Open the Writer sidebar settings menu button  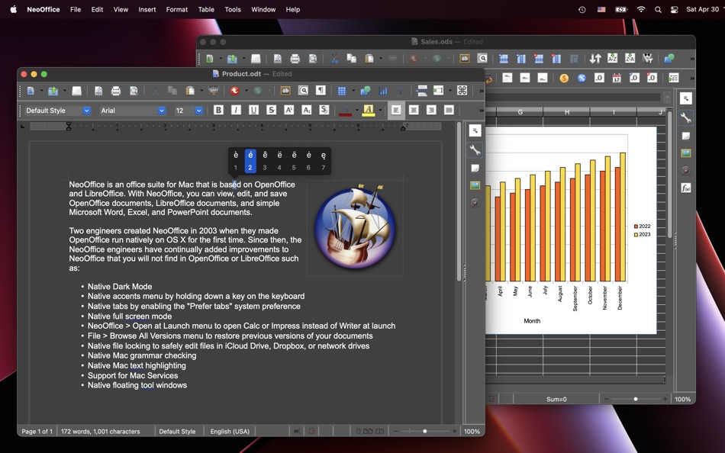coord(475,131)
